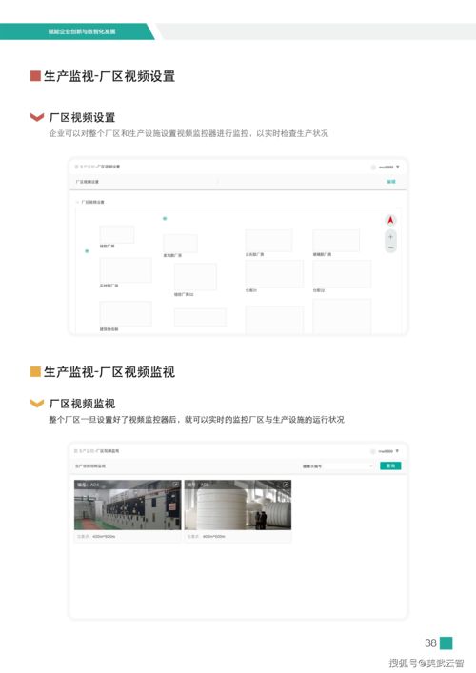Click the green 查询 search button
476x673 pixels.
[390, 465]
